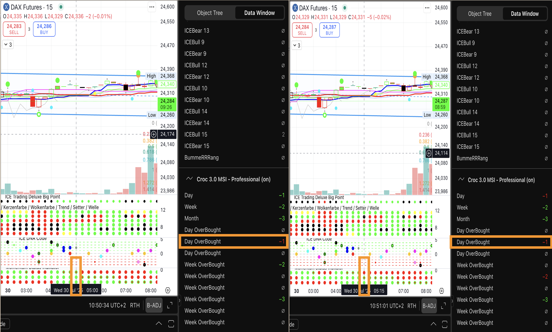Click the left chart's DAX Futures symbol logo

click(x=7, y=7)
